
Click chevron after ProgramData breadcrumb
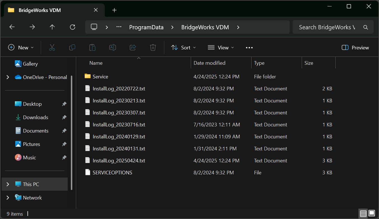coord(172,27)
